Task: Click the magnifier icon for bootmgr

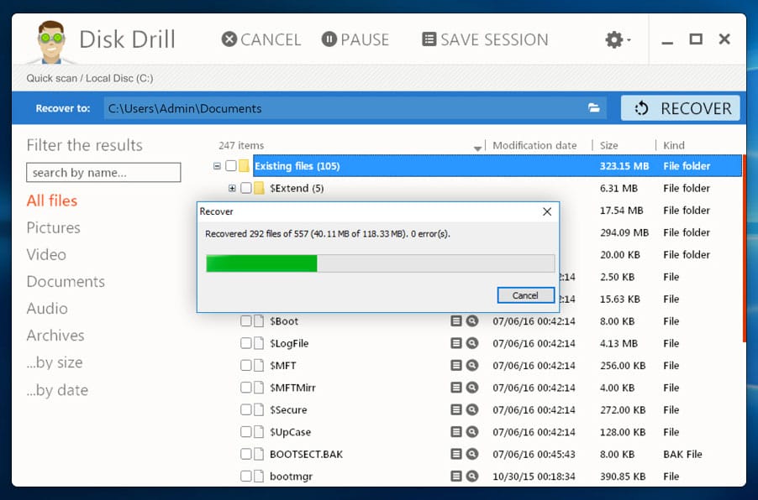Action: click(x=472, y=477)
